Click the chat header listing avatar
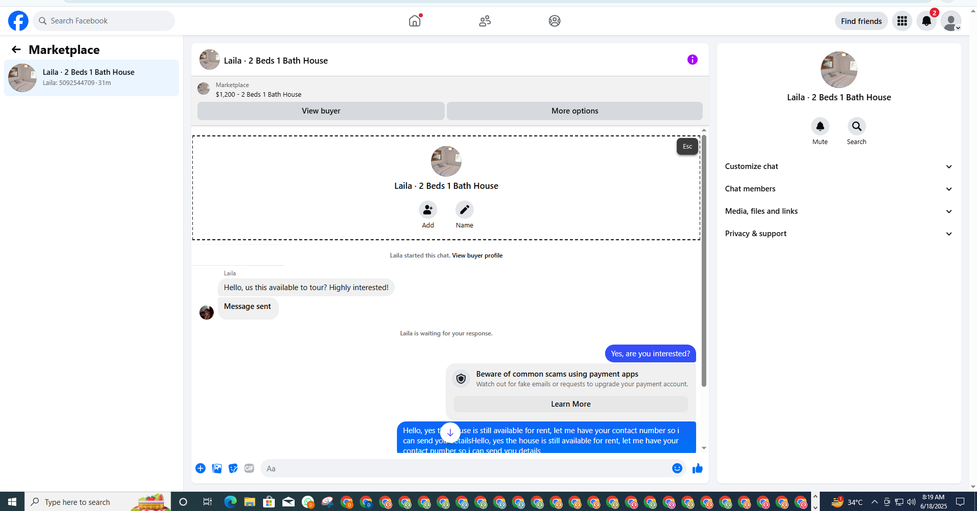This screenshot has width=977, height=511. 210,60
